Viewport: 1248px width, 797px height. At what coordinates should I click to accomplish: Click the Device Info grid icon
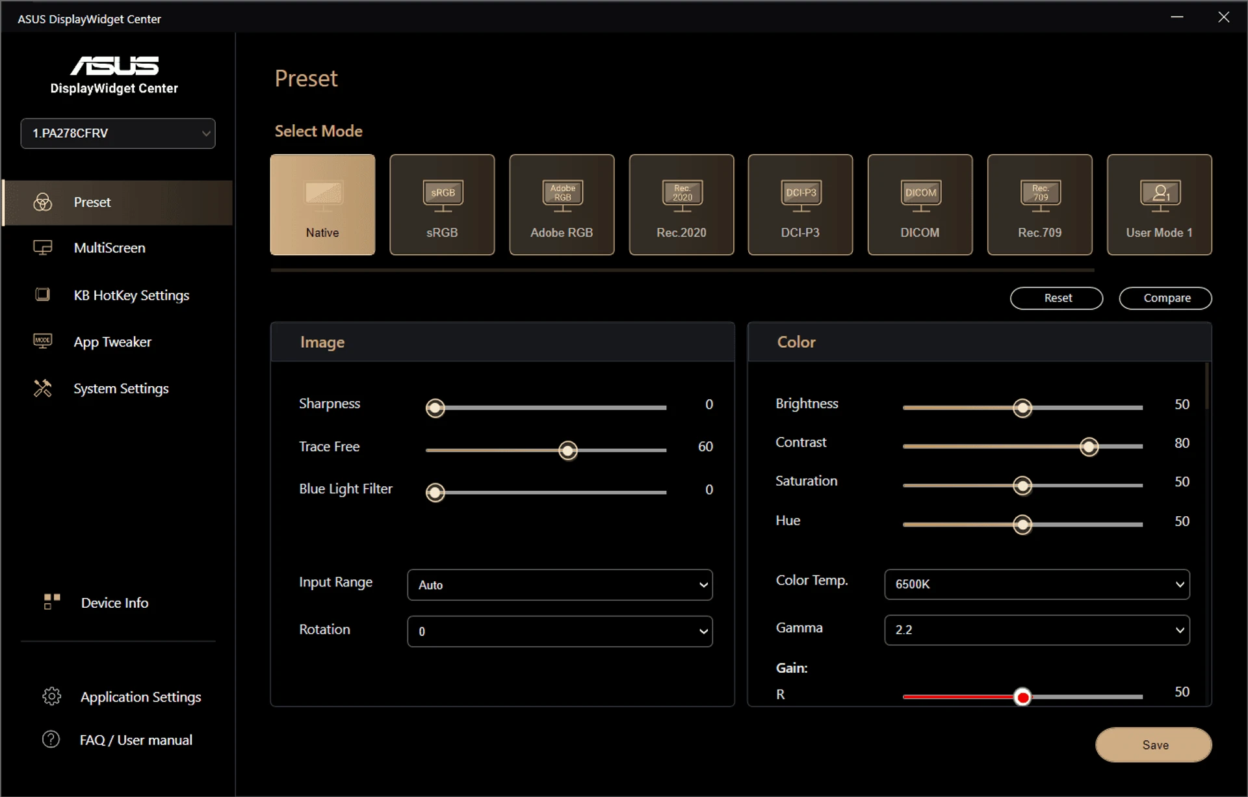pyautogui.click(x=52, y=602)
